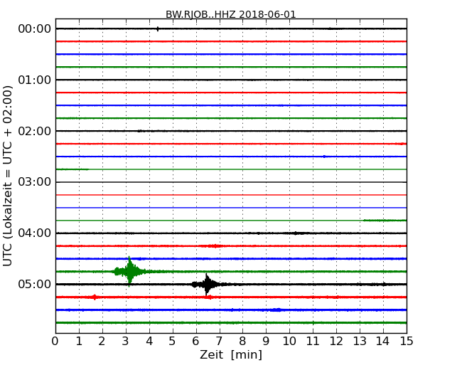Screen dimensions: 462x370
Task: Click the "04:00" time label
Action: pos(35,233)
